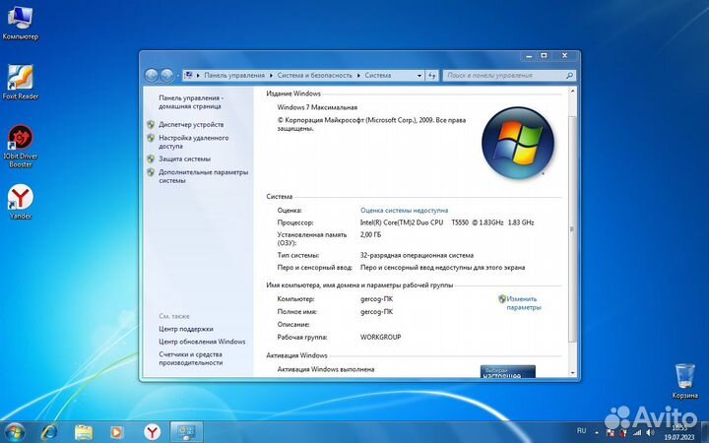Viewport: 709px width, 443px height.
Task: Click Windows 7 Максимальная text
Action: (x=317, y=107)
